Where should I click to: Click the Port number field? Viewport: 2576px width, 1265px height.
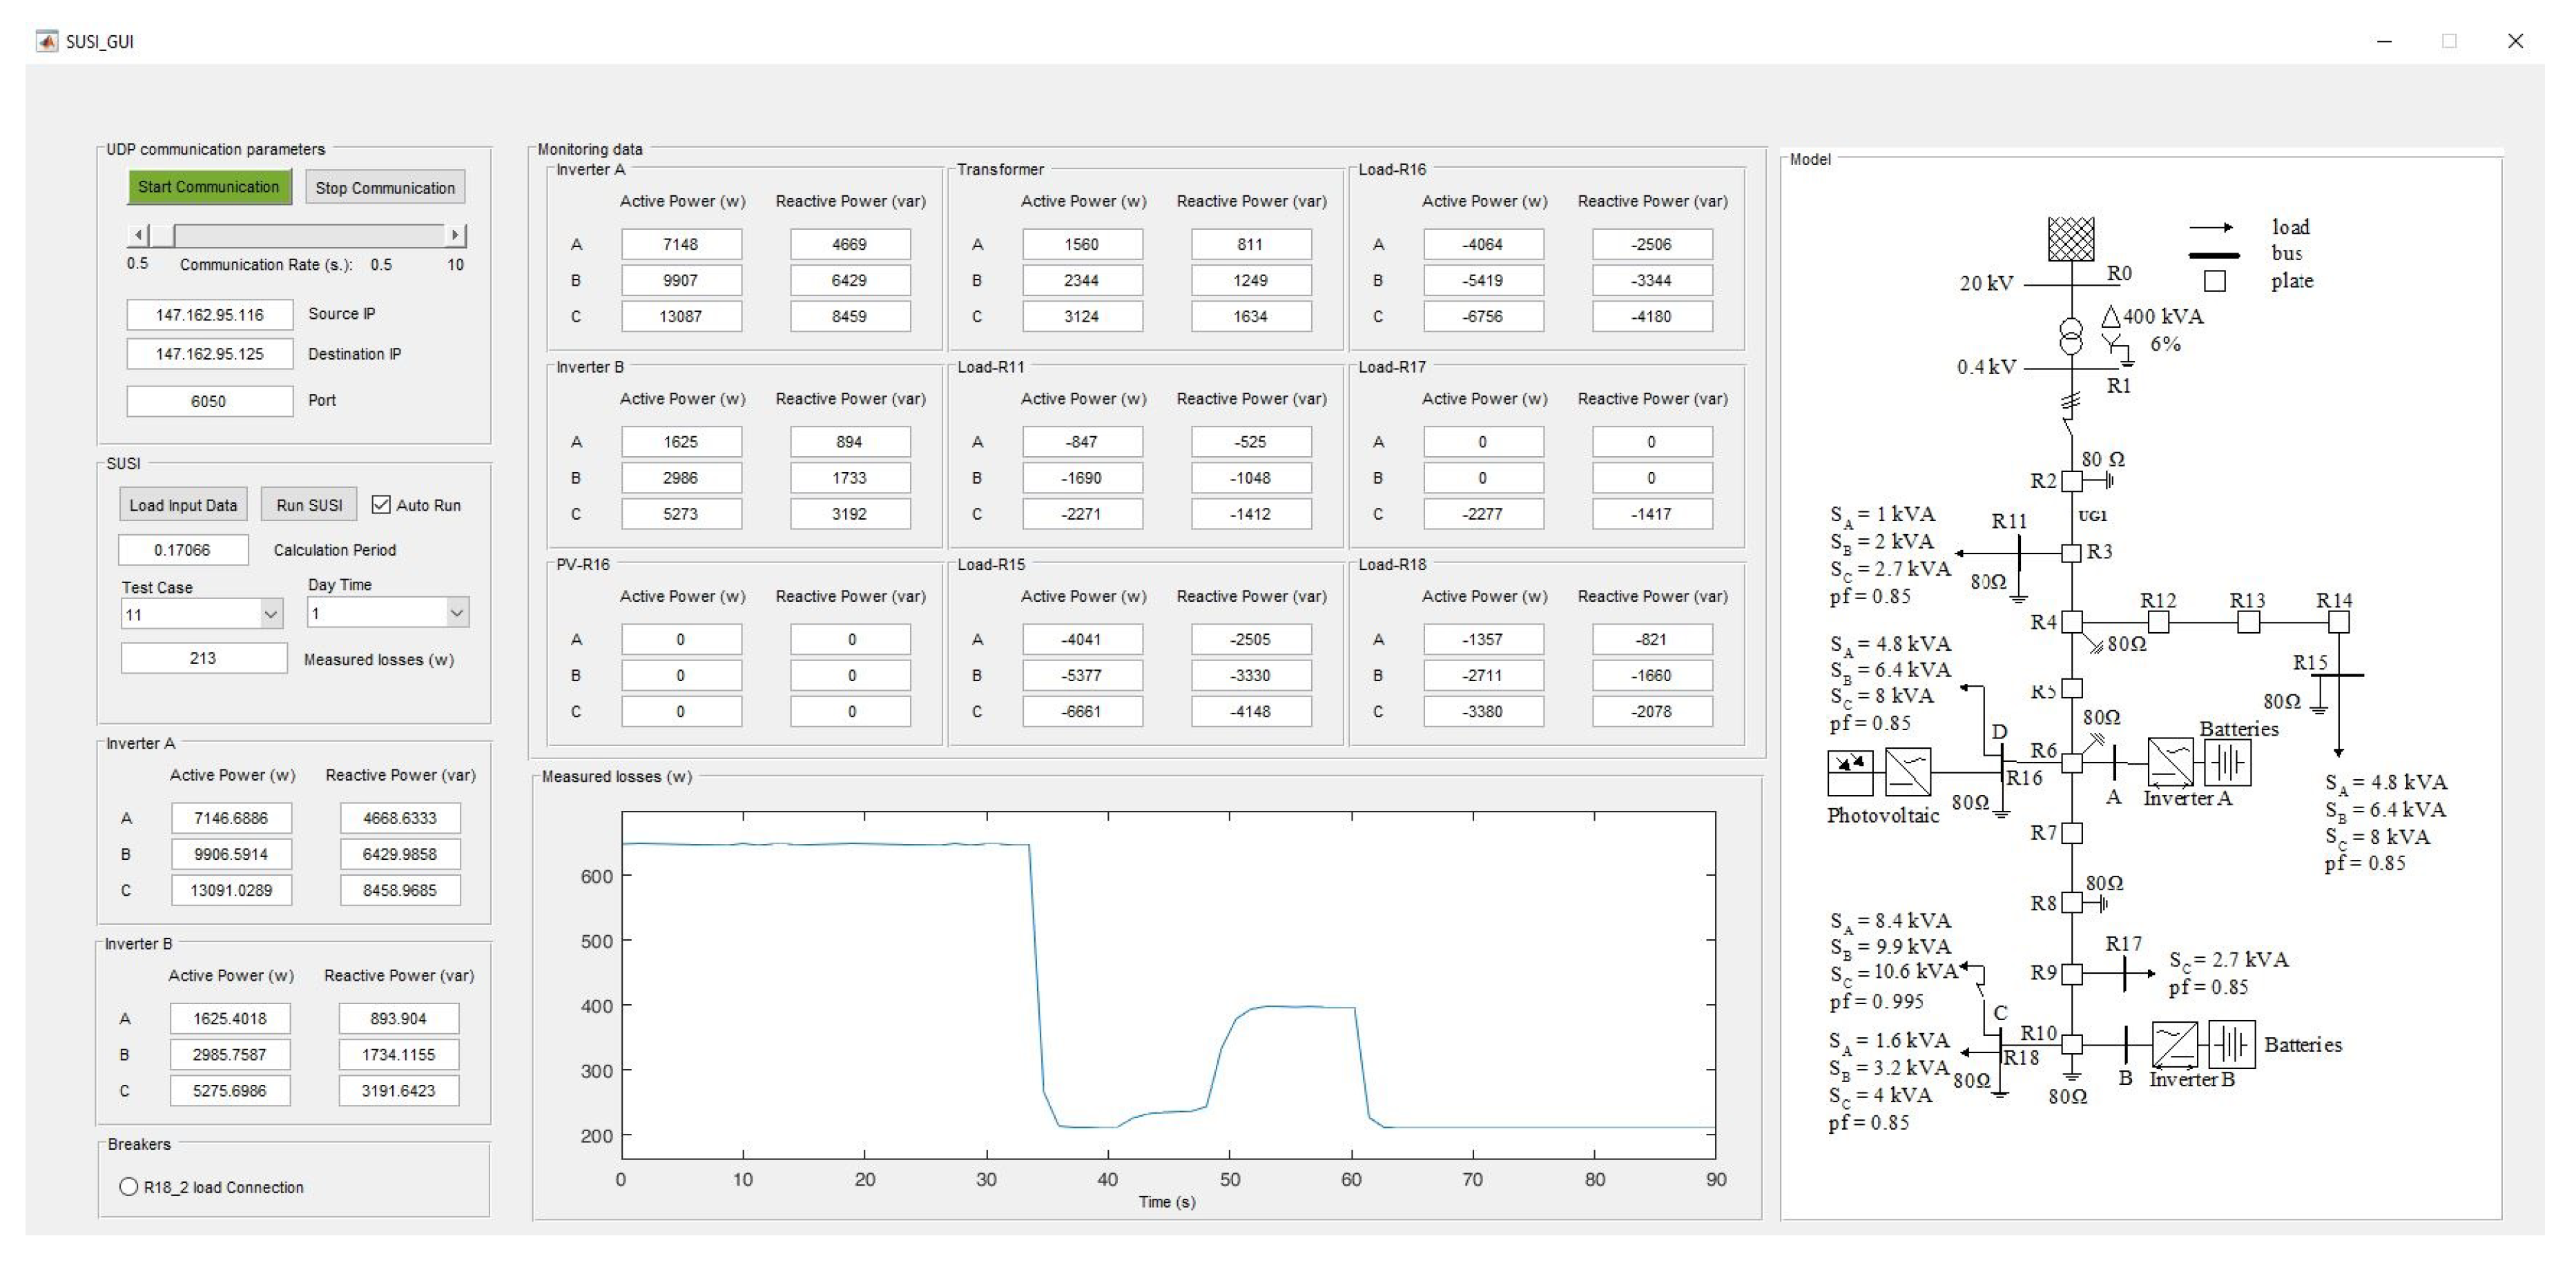(x=210, y=401)
